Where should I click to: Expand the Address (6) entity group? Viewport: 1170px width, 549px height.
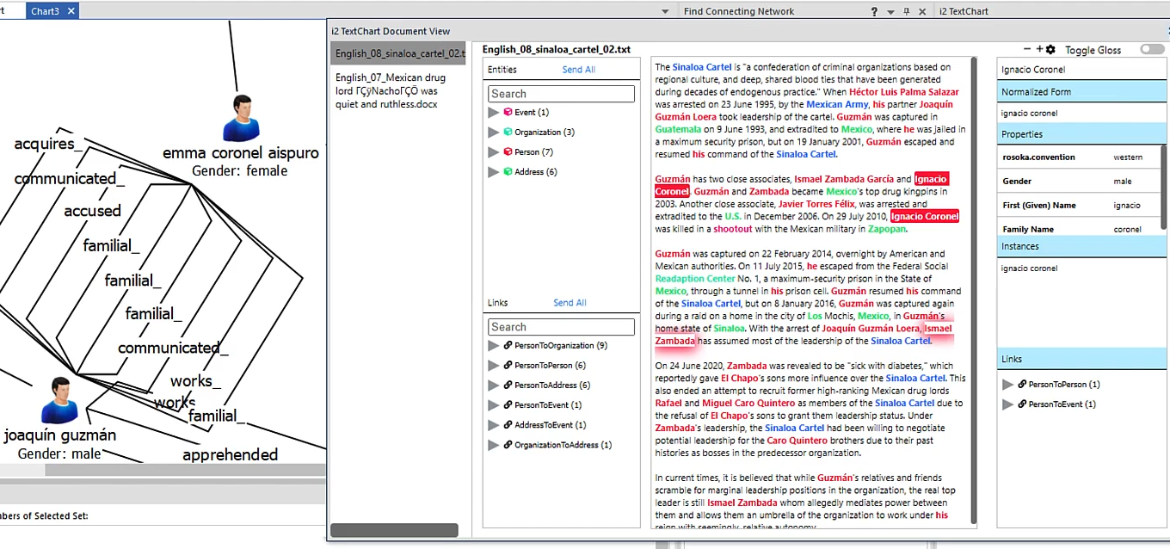click(493, 172)
